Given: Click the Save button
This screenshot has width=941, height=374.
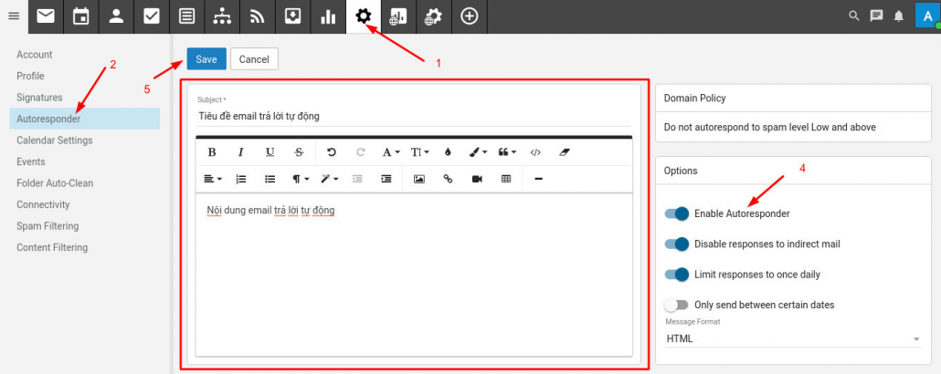Looking at the screenshot, I should (206, 59).
